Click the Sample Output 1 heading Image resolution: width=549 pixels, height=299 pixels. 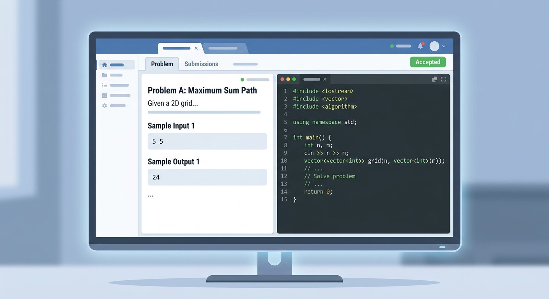174,162
